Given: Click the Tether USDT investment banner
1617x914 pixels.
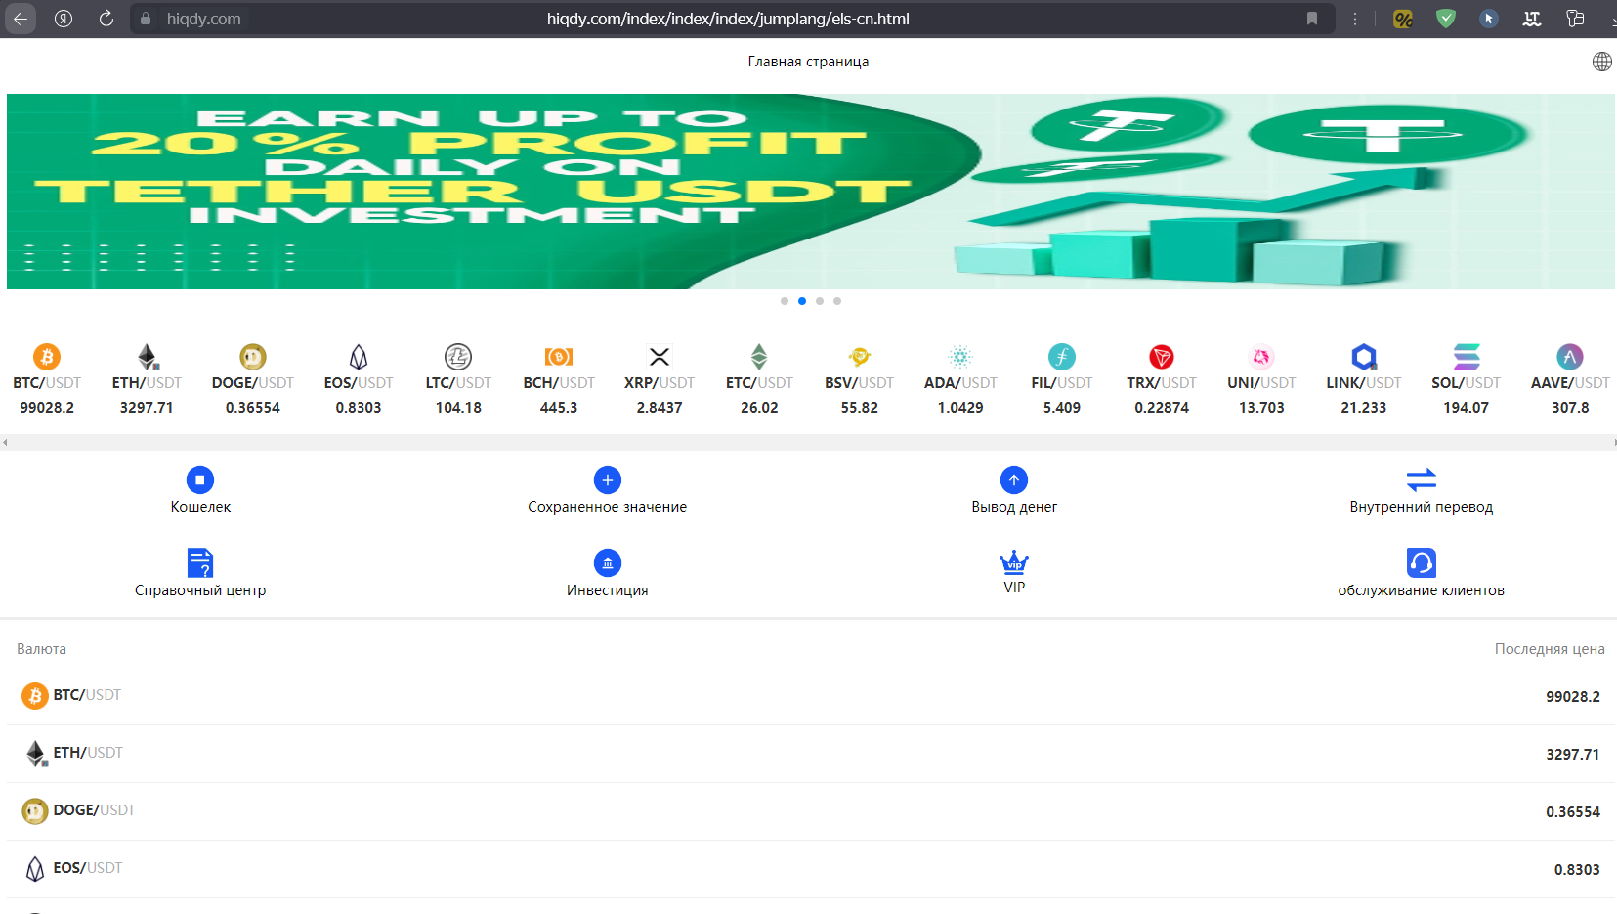Looking at the screenshot, I should (808, 192).
